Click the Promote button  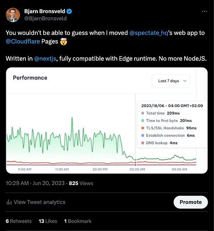click(x=191, y=202)
